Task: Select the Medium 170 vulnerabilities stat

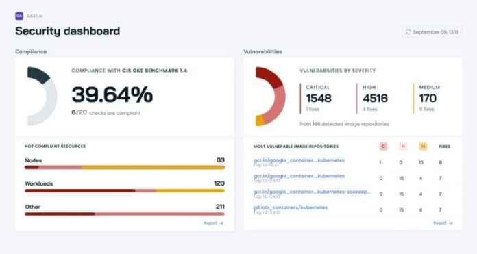Action: coord(429,99)
